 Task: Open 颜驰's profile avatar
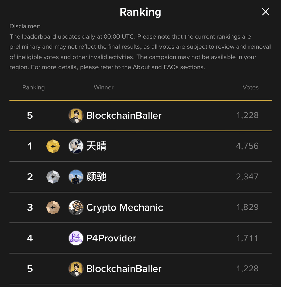76,177
